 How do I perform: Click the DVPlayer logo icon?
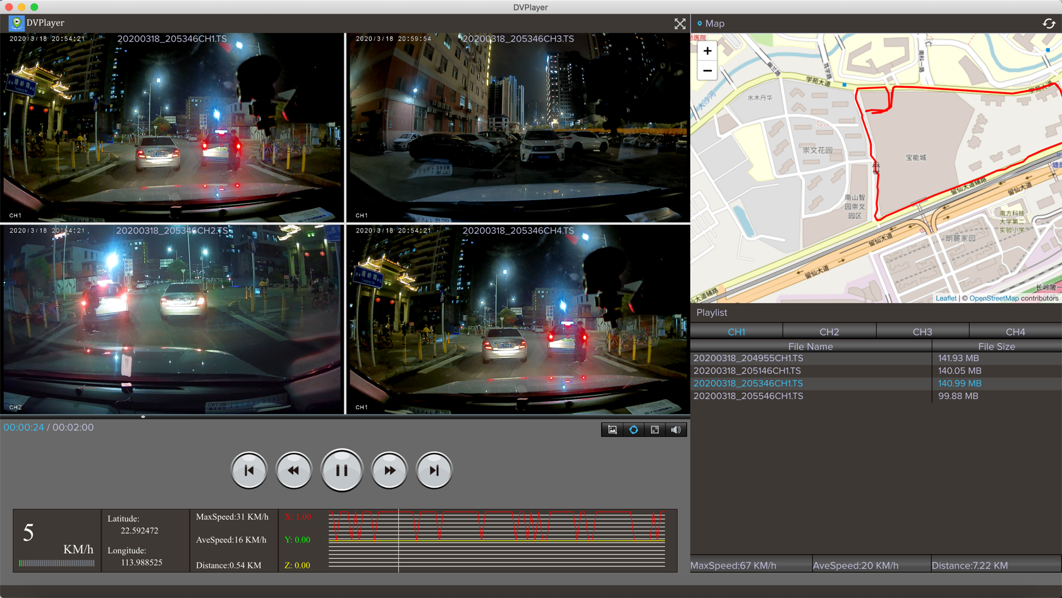pyautogui.click(x=16, y=23)
